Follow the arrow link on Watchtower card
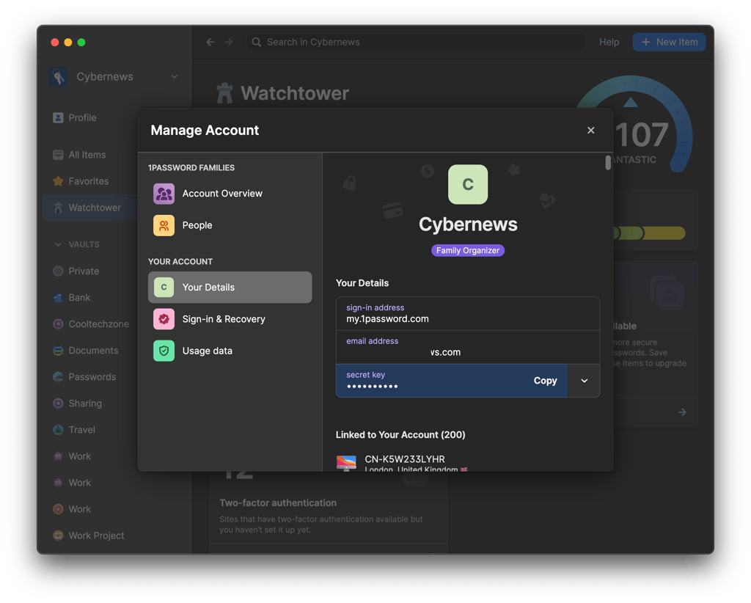The width and height of the screenshot is (751, 603). point(683,412)
